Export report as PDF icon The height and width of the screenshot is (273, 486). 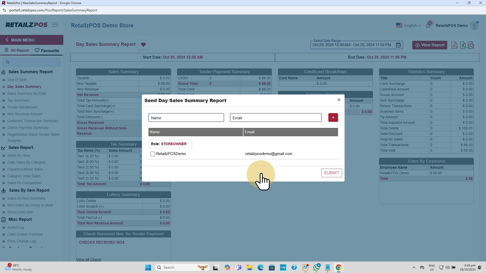pyautogui.click(x=454, y=45)
